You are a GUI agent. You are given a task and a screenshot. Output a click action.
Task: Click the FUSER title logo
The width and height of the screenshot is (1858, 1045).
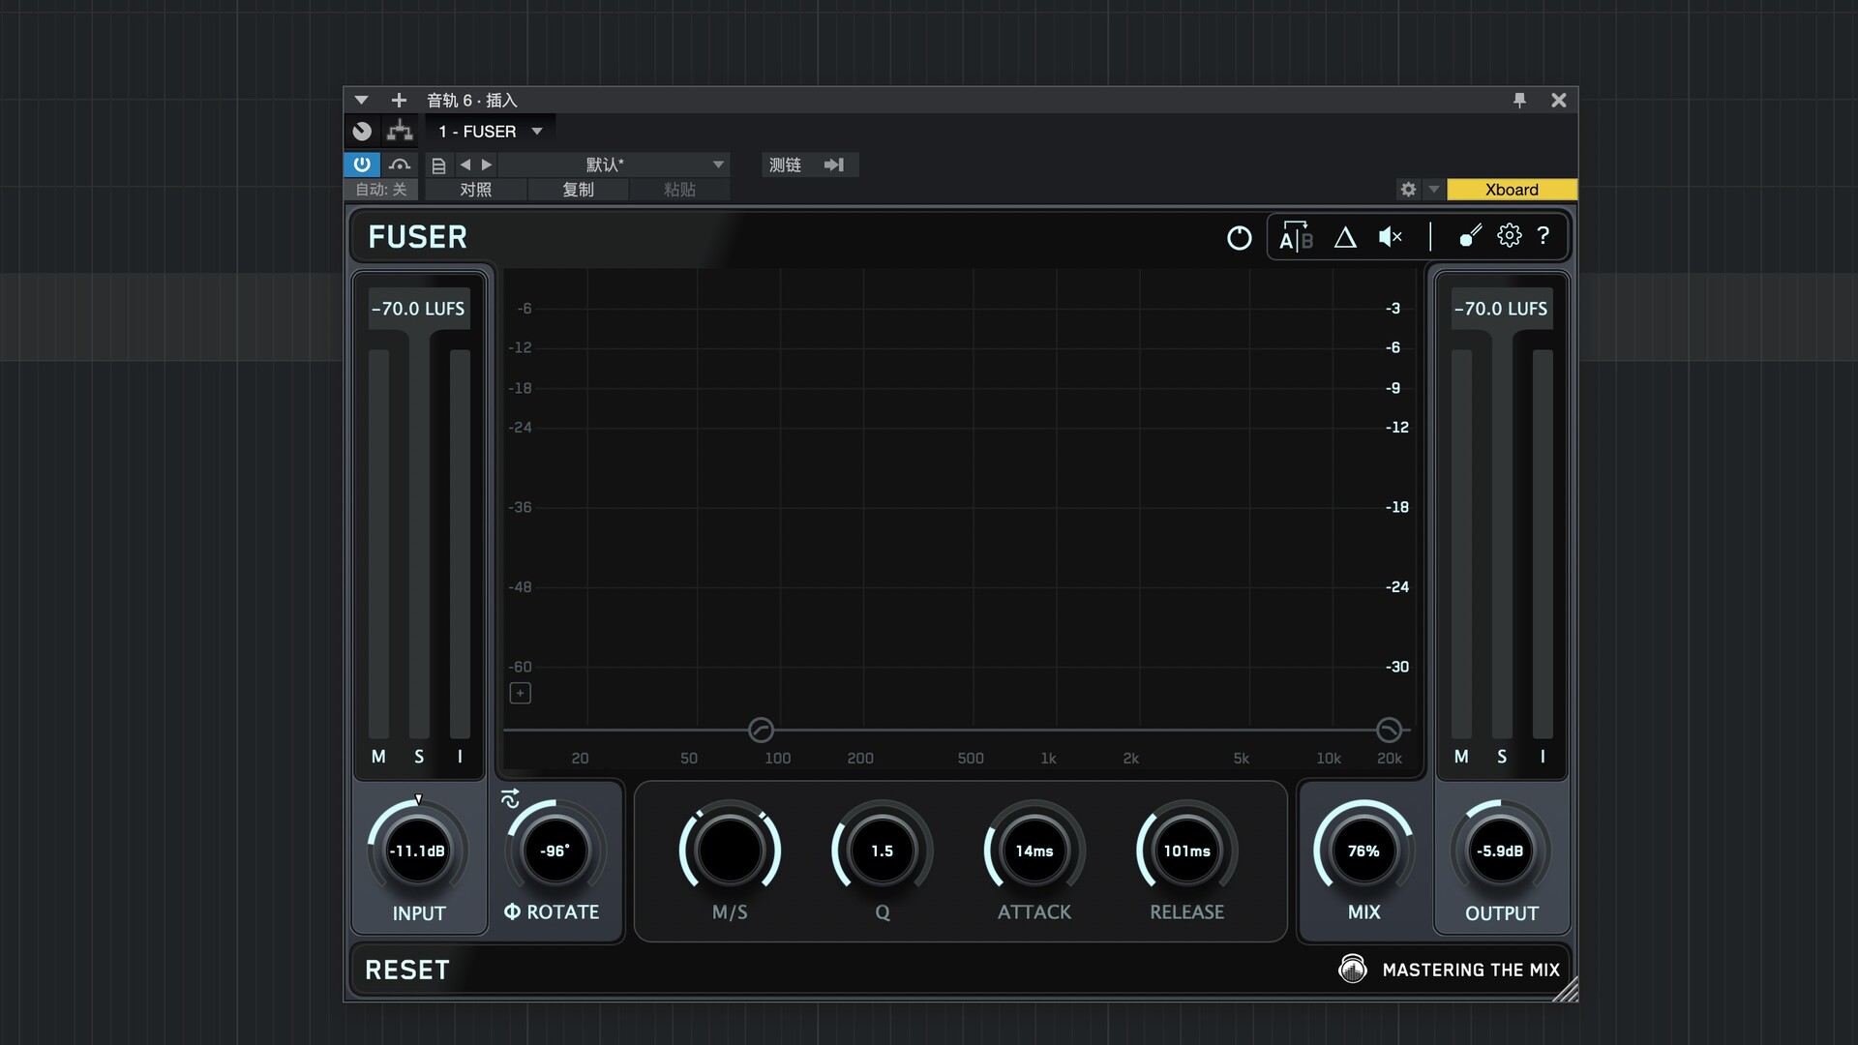[x=418, y=237]
